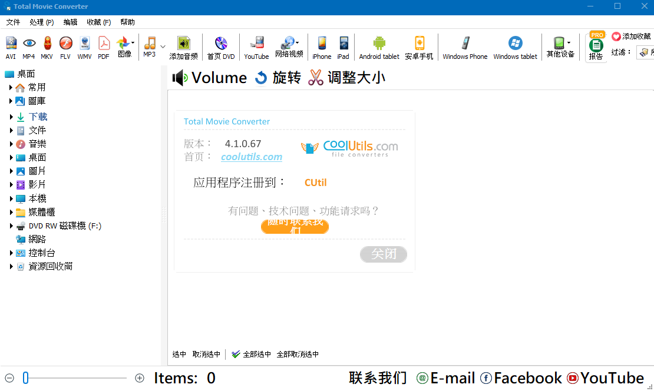
Task: Open the 文件 menu
Action: (13, 22)
